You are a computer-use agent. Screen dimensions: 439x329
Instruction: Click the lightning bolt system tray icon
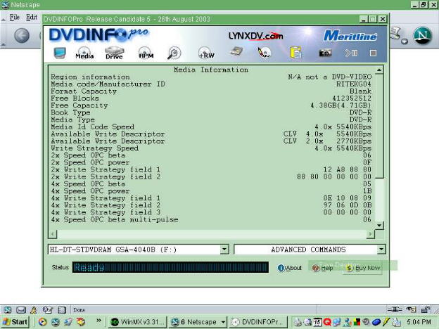[x=386, y=322]
